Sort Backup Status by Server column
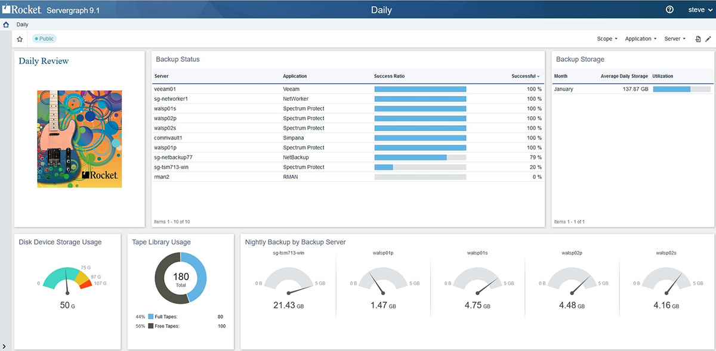716x351 pixels. click(161, 76)
